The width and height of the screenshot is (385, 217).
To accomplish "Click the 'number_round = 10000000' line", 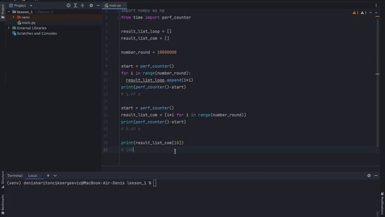I will [x=149, y=52].
